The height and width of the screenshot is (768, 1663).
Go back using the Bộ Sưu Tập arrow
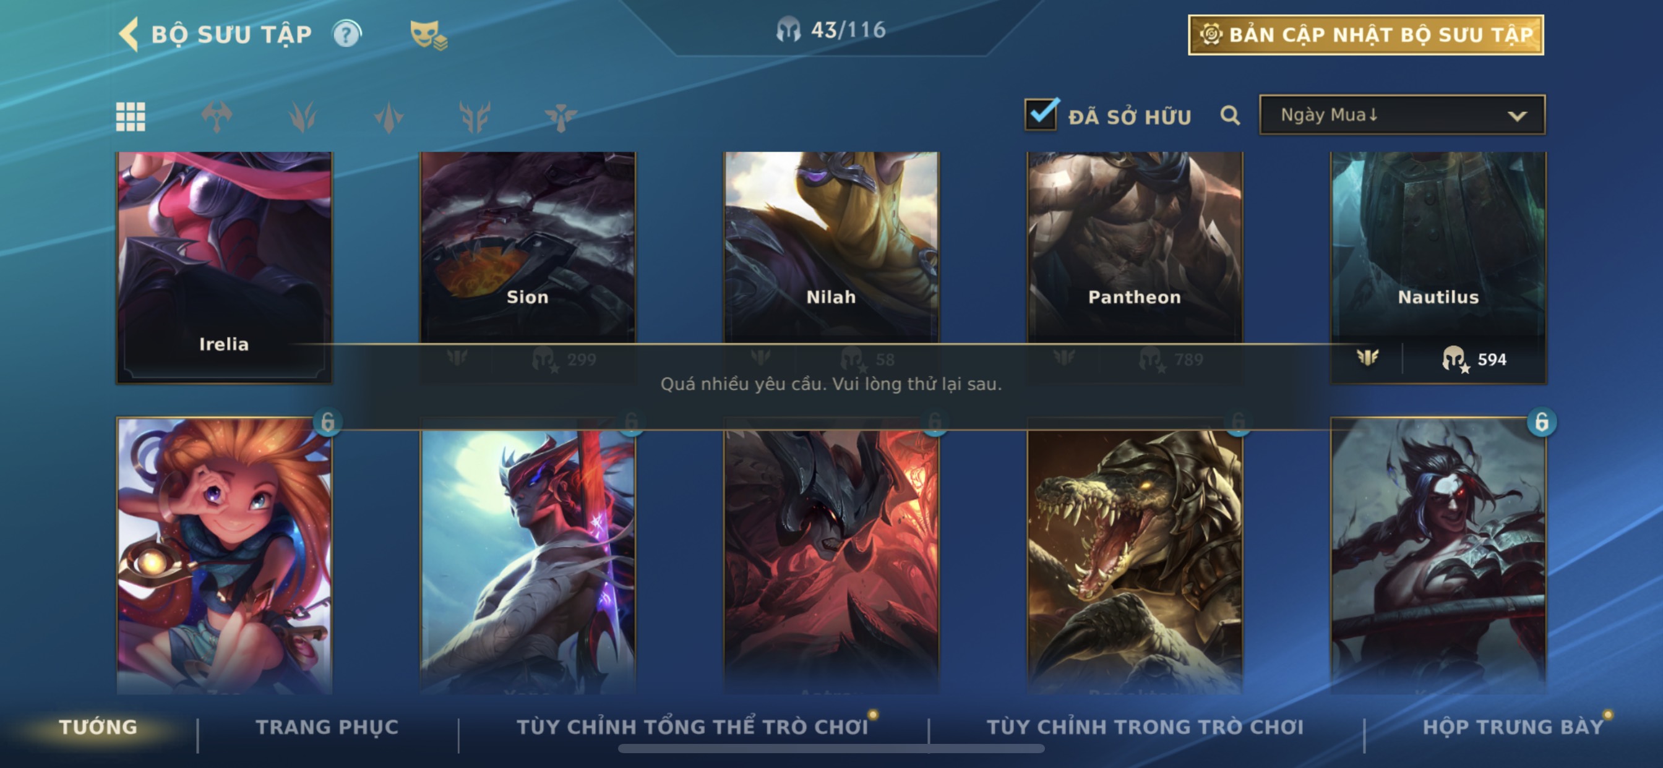tap(129, 34)
